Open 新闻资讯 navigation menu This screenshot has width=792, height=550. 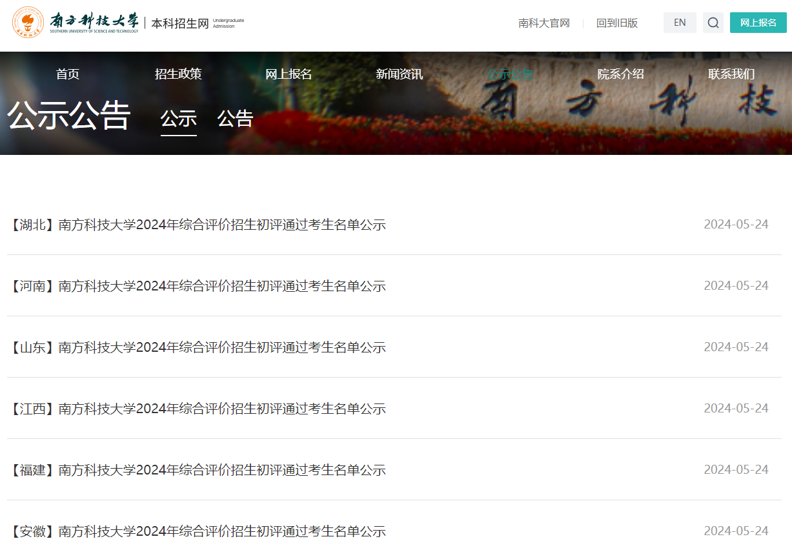tap(400, 74)
